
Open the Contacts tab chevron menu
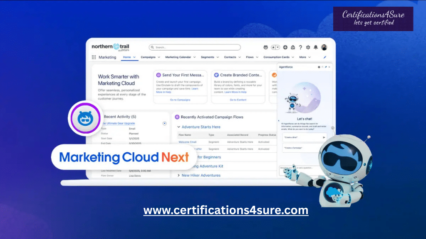pyautogui.click(x=240, y=57)
